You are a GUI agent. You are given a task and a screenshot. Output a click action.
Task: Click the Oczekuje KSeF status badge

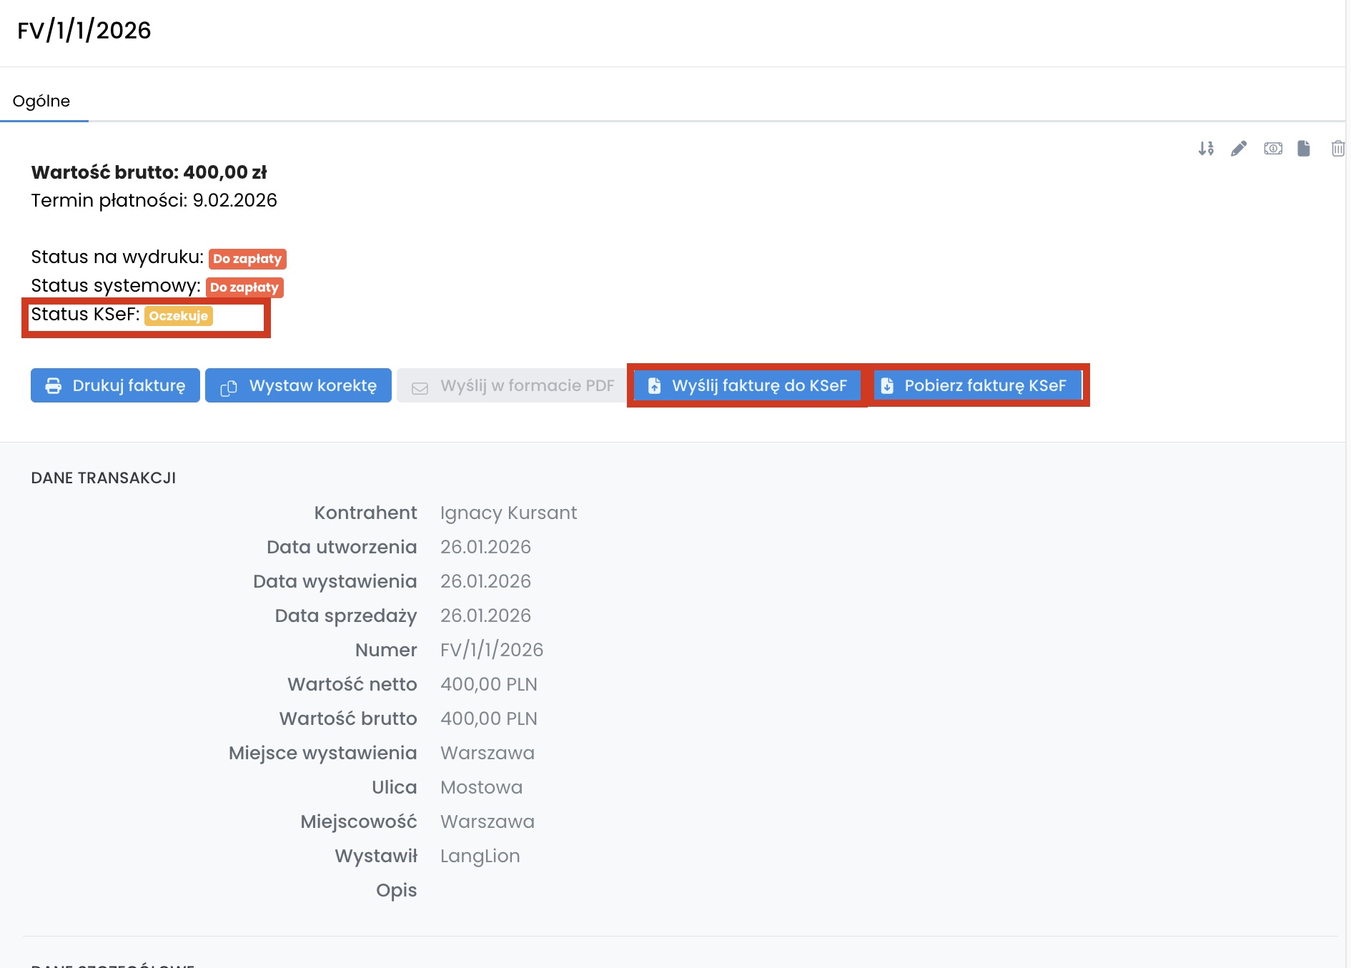(x=179, y=315)
